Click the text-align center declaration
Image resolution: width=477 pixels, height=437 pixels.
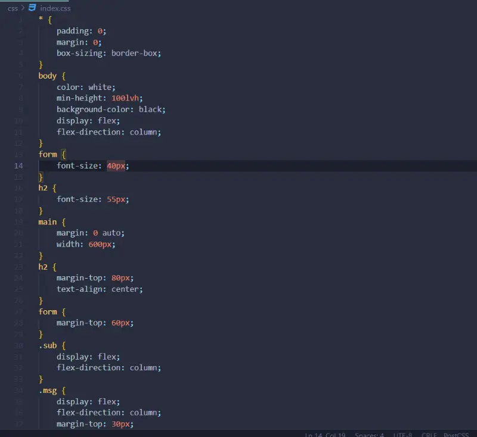(100, 289)
